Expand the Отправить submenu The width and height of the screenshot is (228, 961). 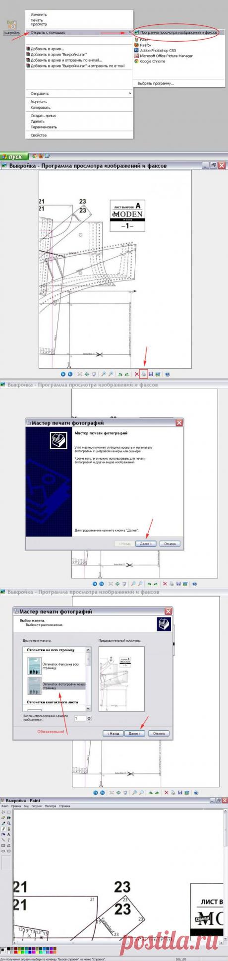(x=79, y=93)
